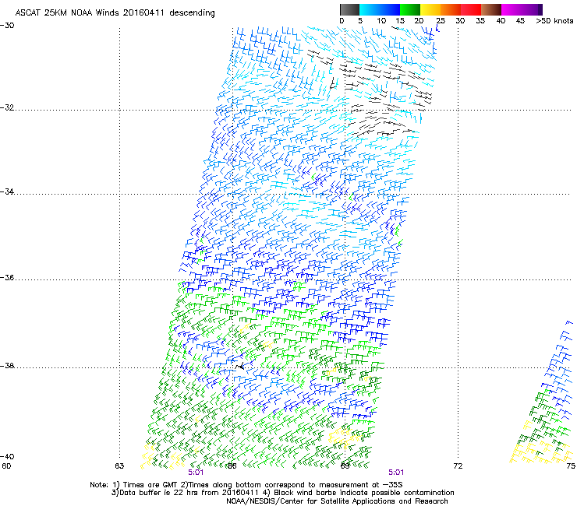The width and height of the screenshot is (577, 506).
Task: Click the yellow 20-25 knots color segment
Action: [x=430, y=9]
